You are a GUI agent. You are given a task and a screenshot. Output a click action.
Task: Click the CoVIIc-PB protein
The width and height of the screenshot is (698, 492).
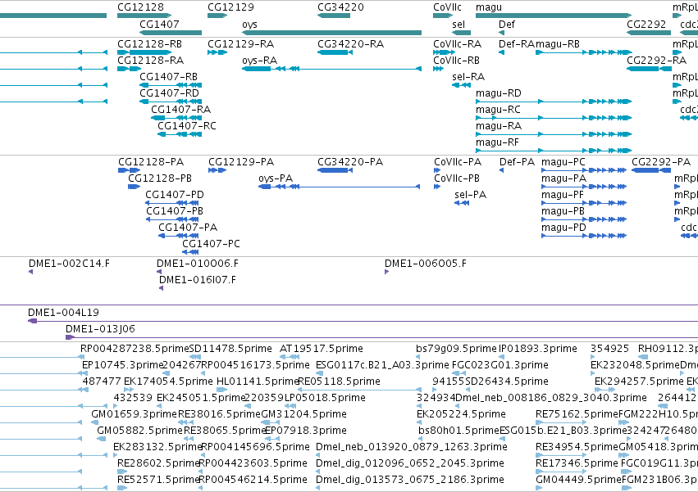pos(457,178)
